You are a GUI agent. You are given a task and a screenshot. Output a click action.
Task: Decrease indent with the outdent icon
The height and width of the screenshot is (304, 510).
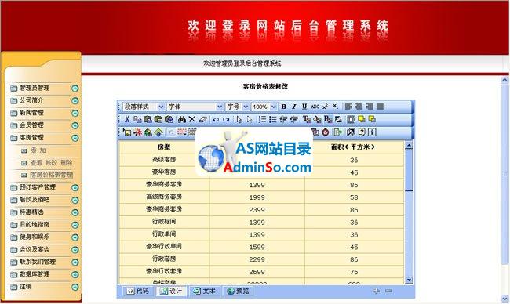pos(283,119)
